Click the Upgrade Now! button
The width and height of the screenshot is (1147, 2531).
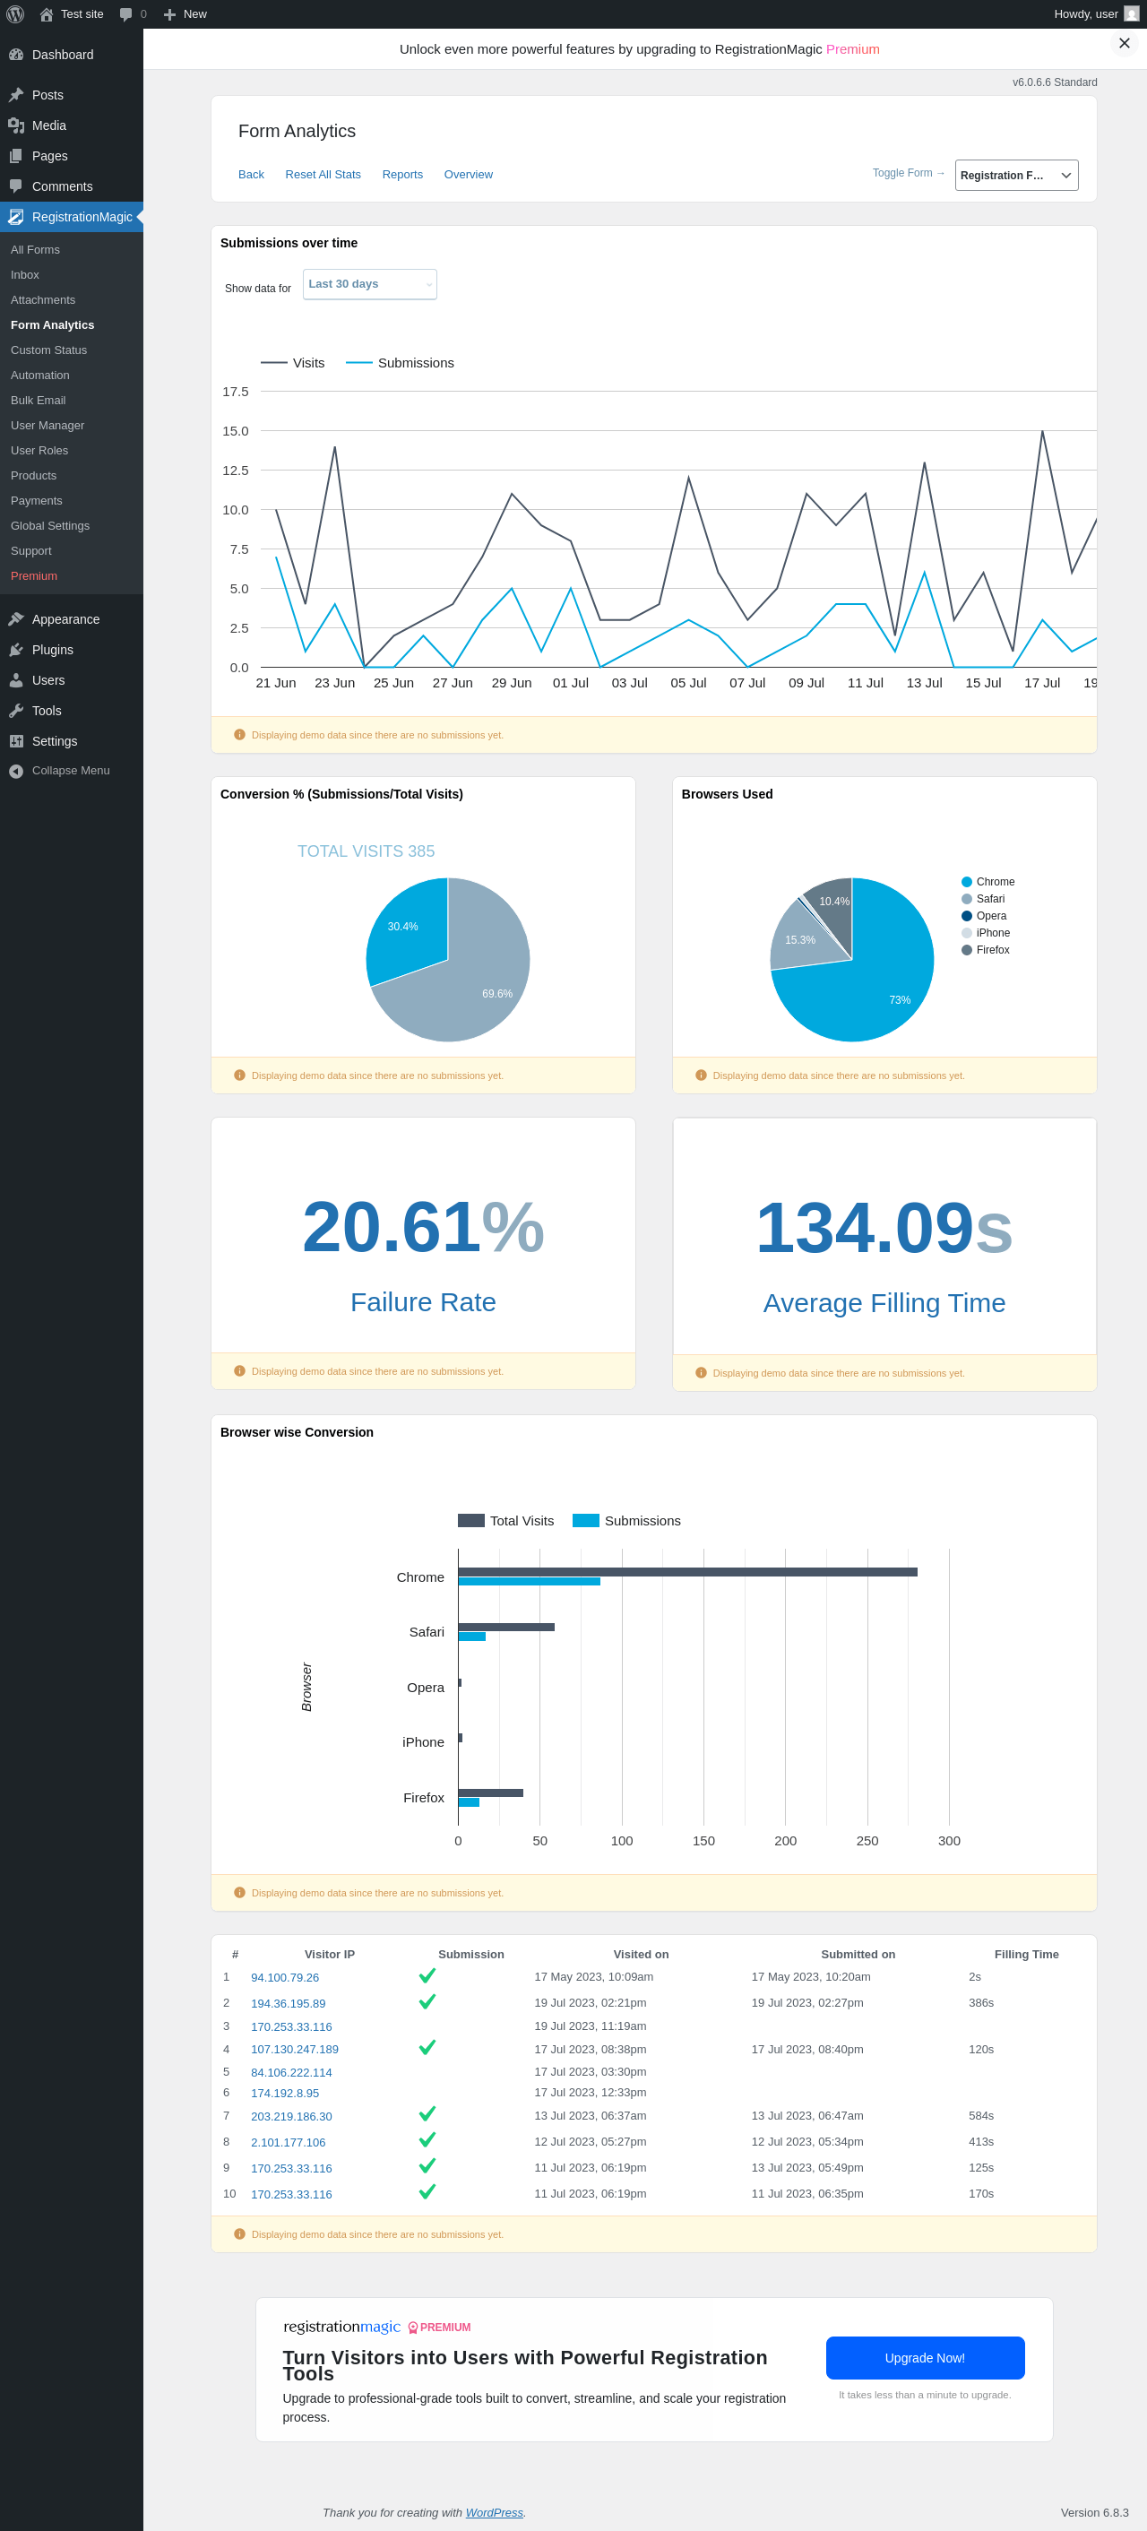925,2358
